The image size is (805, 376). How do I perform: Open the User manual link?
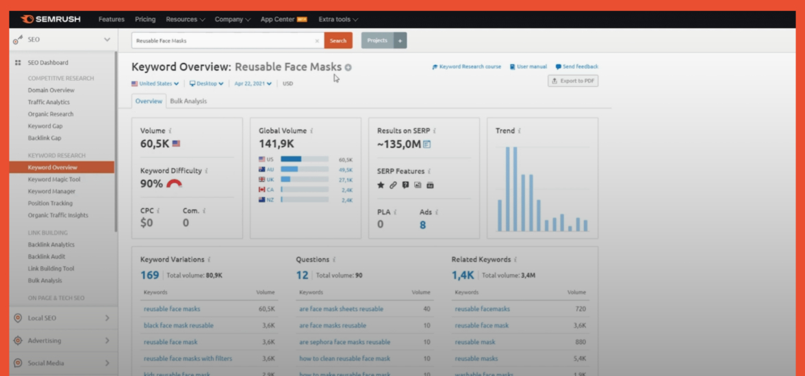pos(528,67)
